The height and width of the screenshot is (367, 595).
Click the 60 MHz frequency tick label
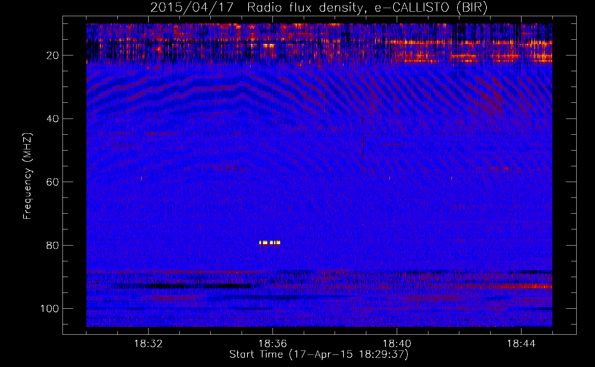click(x=53, y=182)
